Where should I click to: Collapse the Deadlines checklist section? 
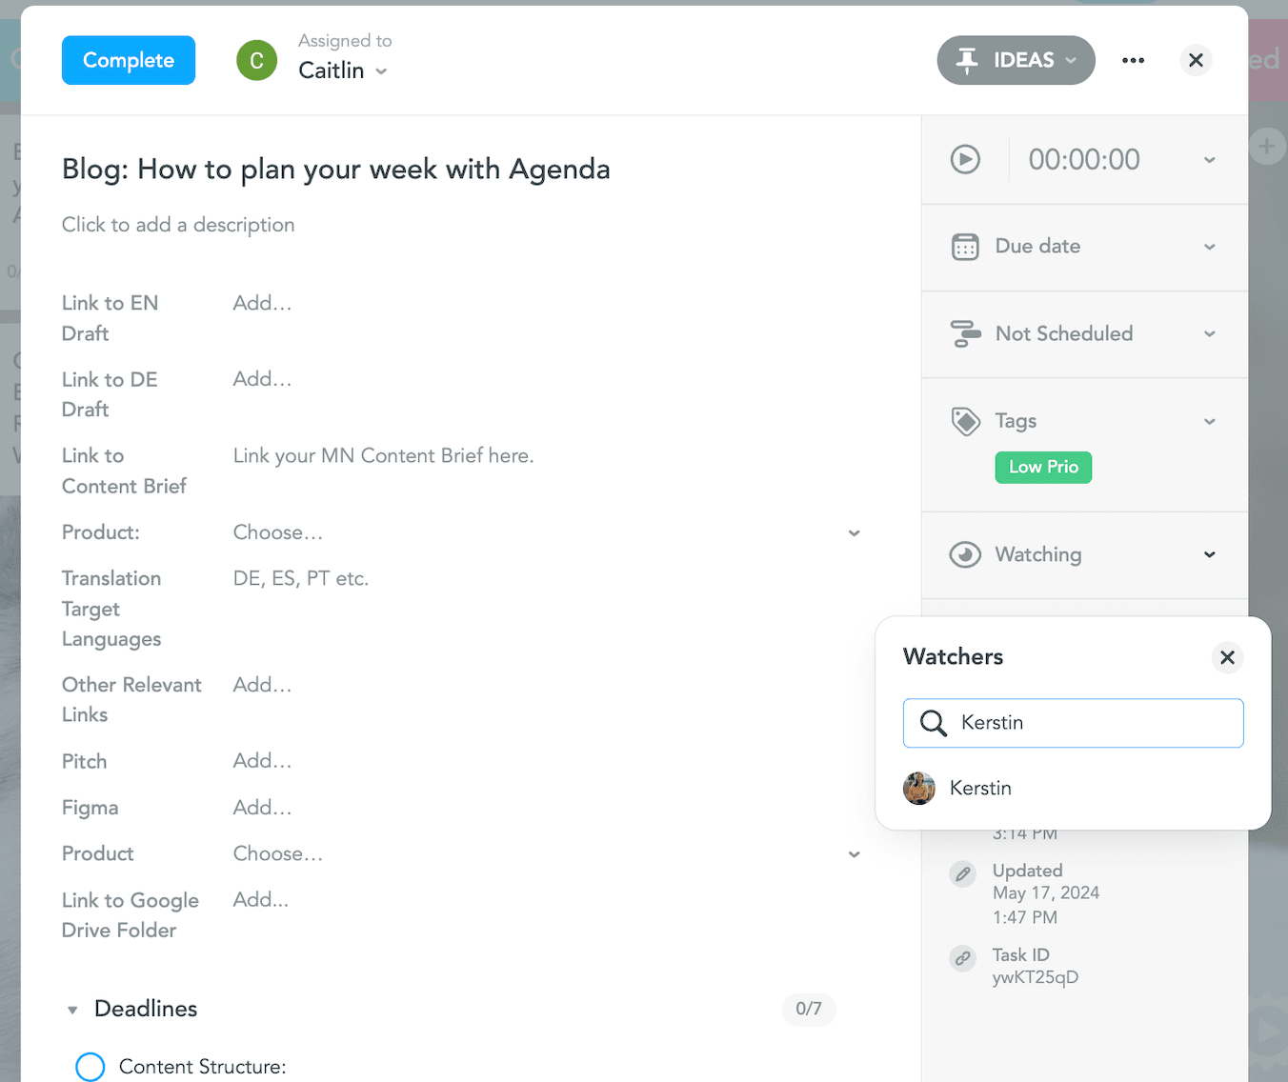72,1010
